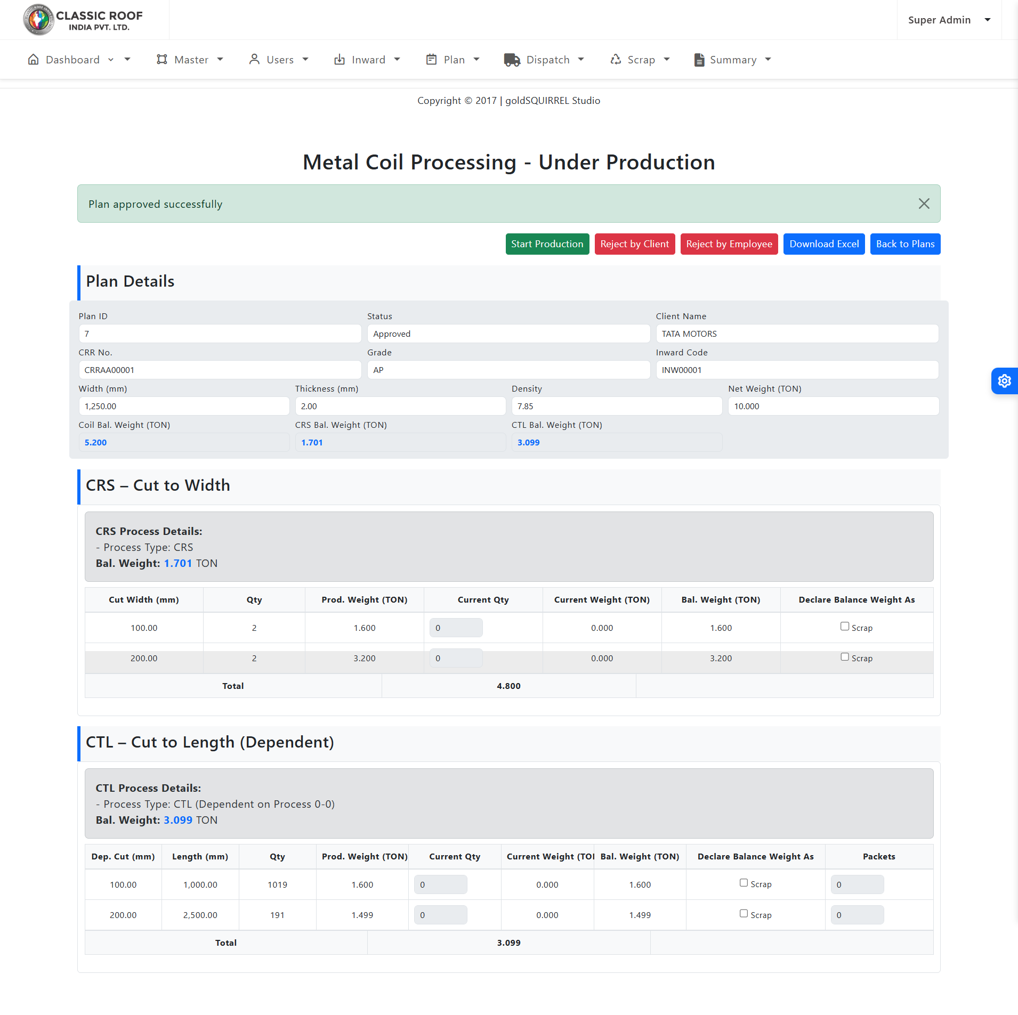The height and width of the screenshot is (1015, 1018).
Task: Click the Dispatch truck icon
Action: point(512,60)
